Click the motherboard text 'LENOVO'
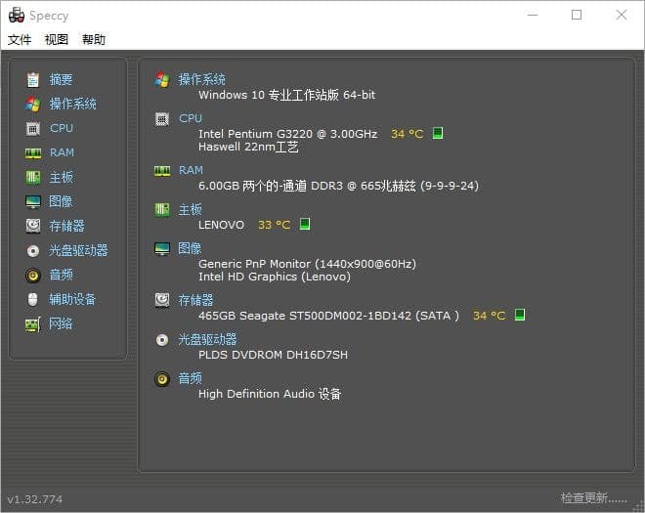 point(221,225)
